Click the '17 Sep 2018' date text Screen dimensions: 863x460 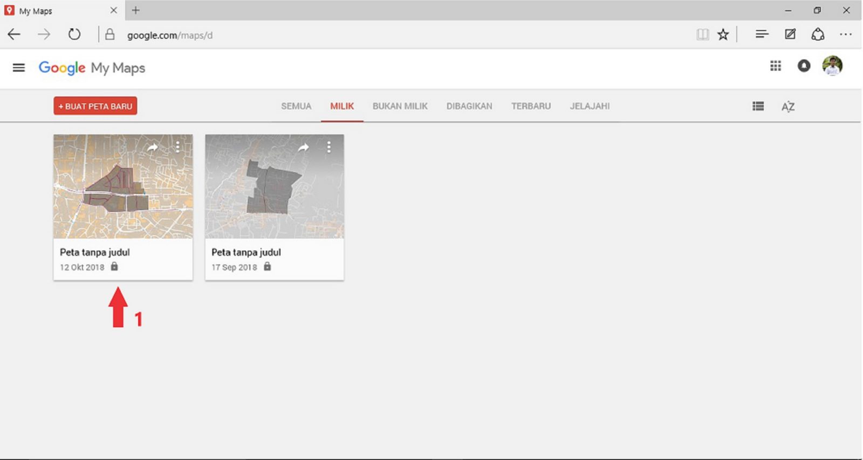click(234, 267)
